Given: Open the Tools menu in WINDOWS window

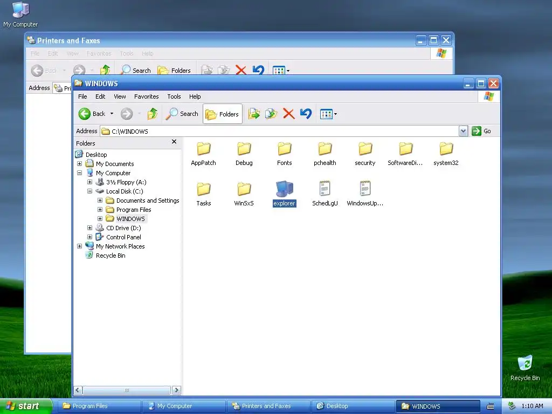Looking at the screenshot, I should [x=174, y=96].
